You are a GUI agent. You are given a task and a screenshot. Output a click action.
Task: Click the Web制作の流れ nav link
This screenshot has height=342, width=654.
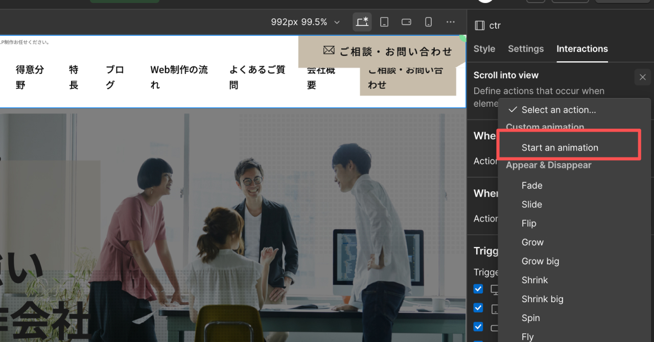(x=179, y=77)
